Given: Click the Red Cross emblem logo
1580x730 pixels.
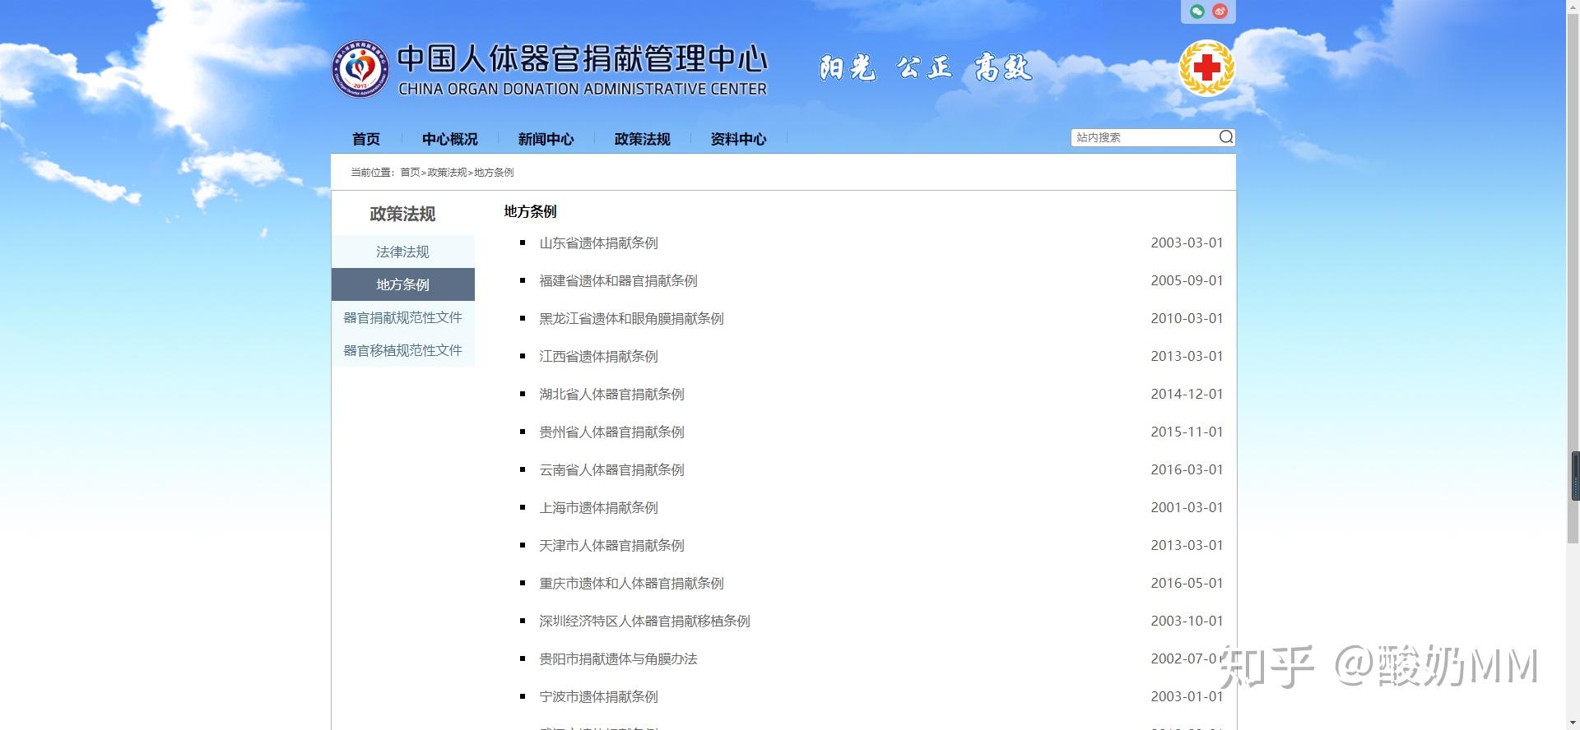Looking at the screenshot, I should [x=1206, y=68].
